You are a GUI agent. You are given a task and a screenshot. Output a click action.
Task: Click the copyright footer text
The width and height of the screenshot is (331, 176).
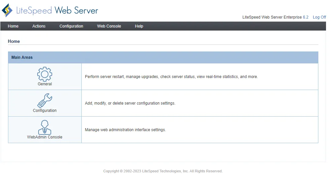coord(163,171)
